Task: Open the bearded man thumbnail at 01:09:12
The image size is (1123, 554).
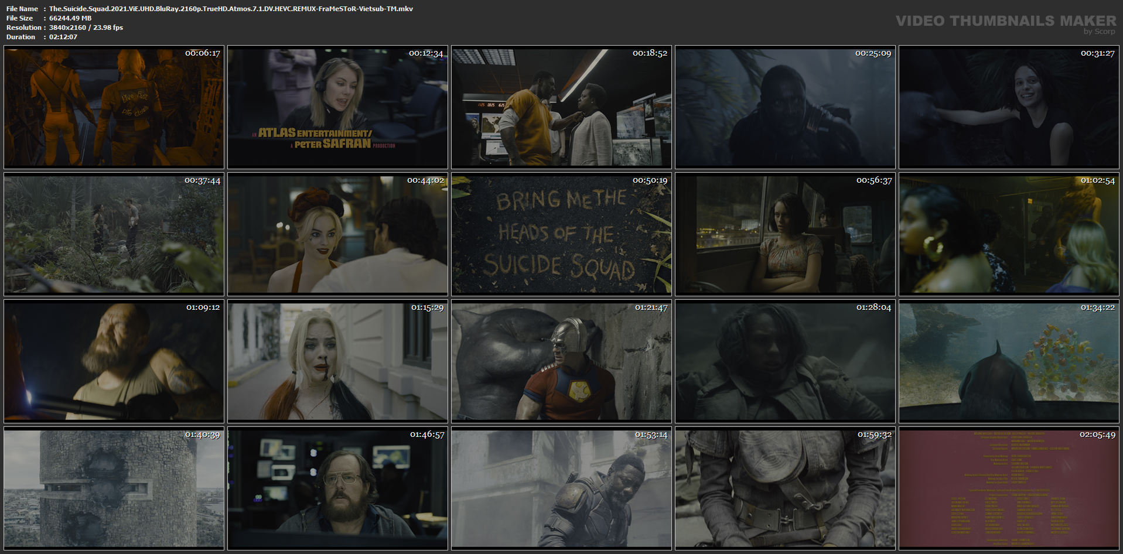Action: 114,361
